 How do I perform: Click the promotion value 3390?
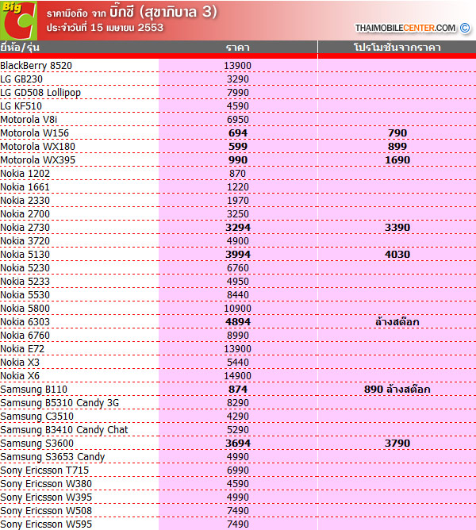click(x=397, y=228)
